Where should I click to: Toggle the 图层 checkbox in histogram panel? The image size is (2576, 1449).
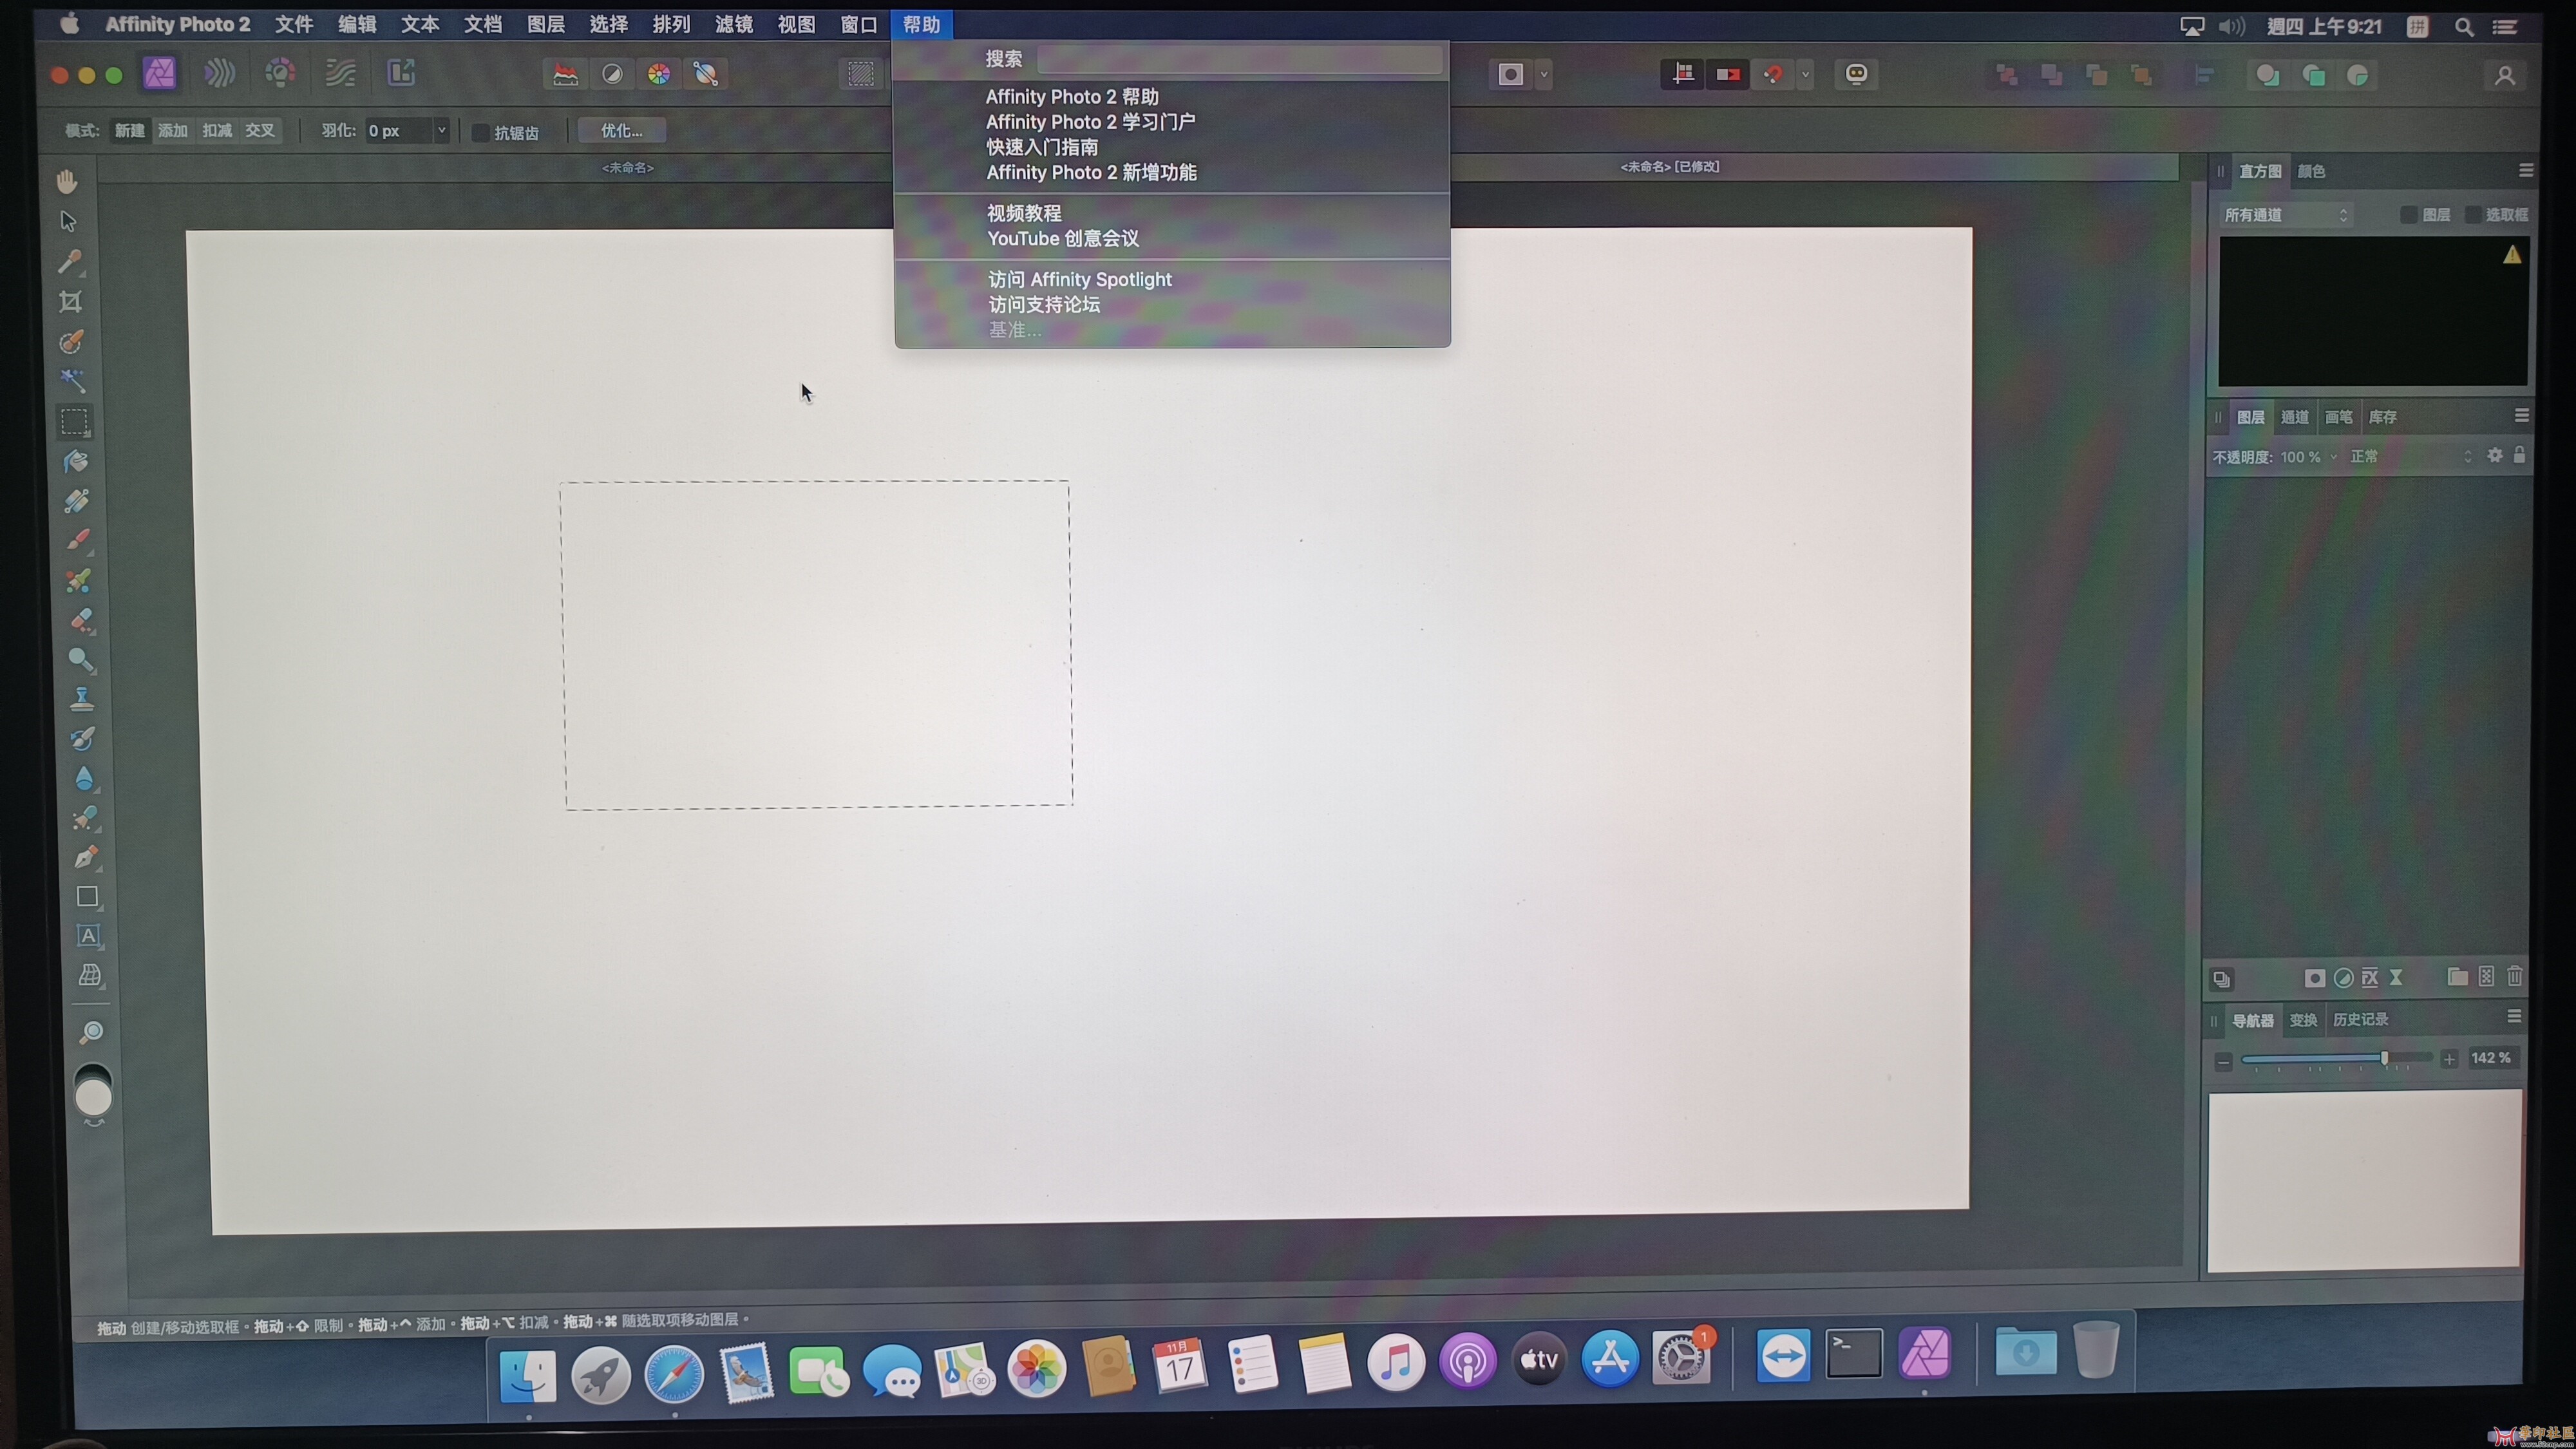(2409, 215)
